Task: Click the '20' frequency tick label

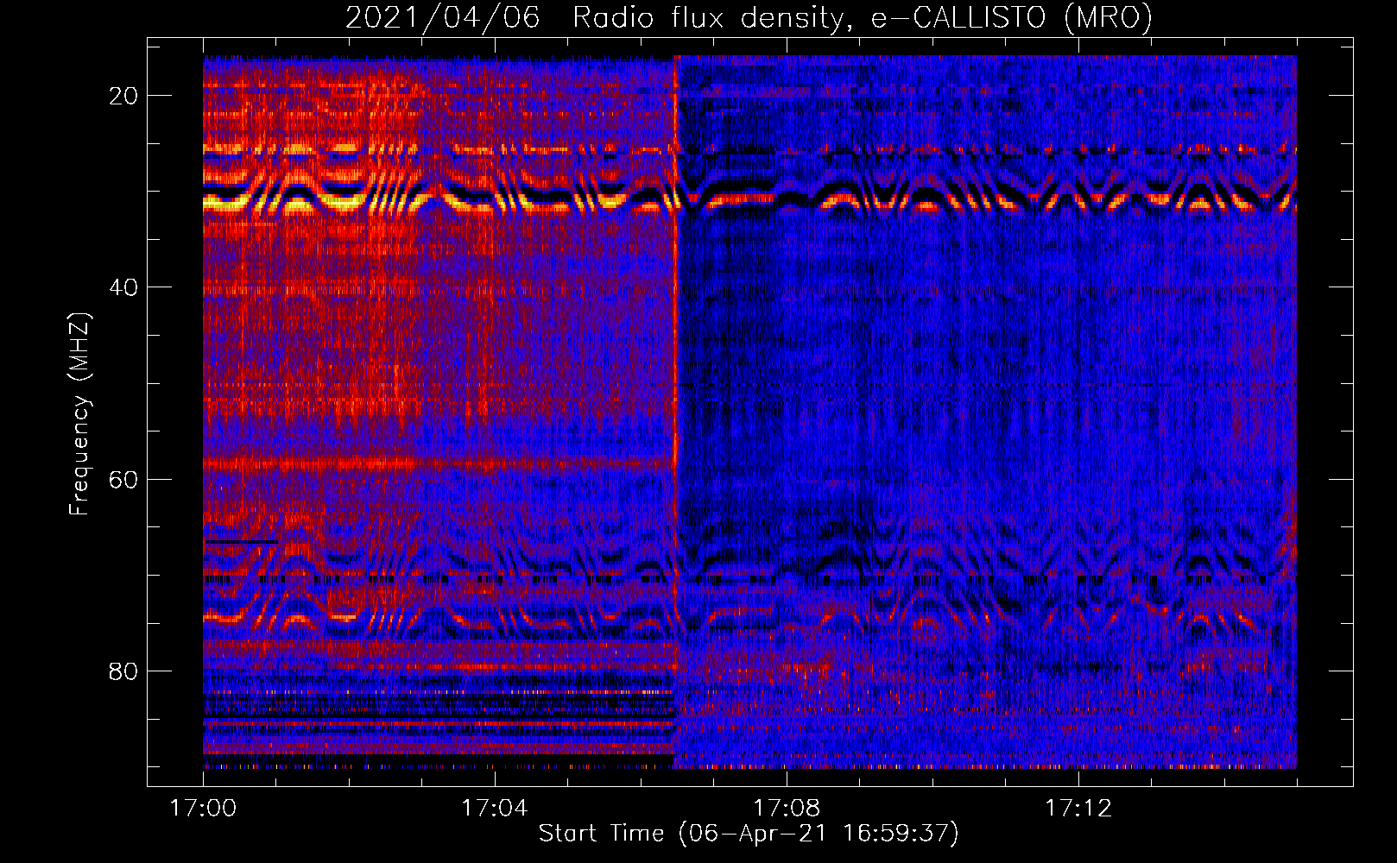Action: [124, 96]
